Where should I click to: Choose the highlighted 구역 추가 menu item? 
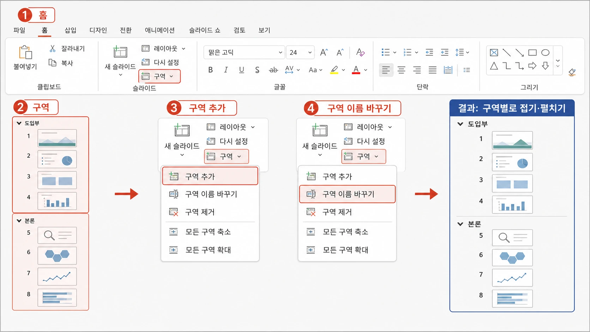pos(210,176)
